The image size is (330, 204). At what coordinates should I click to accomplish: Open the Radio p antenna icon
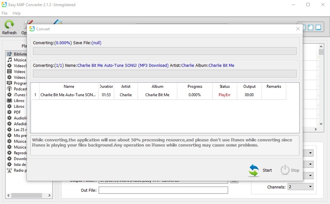pyautogui.click(x=9, y=170)
